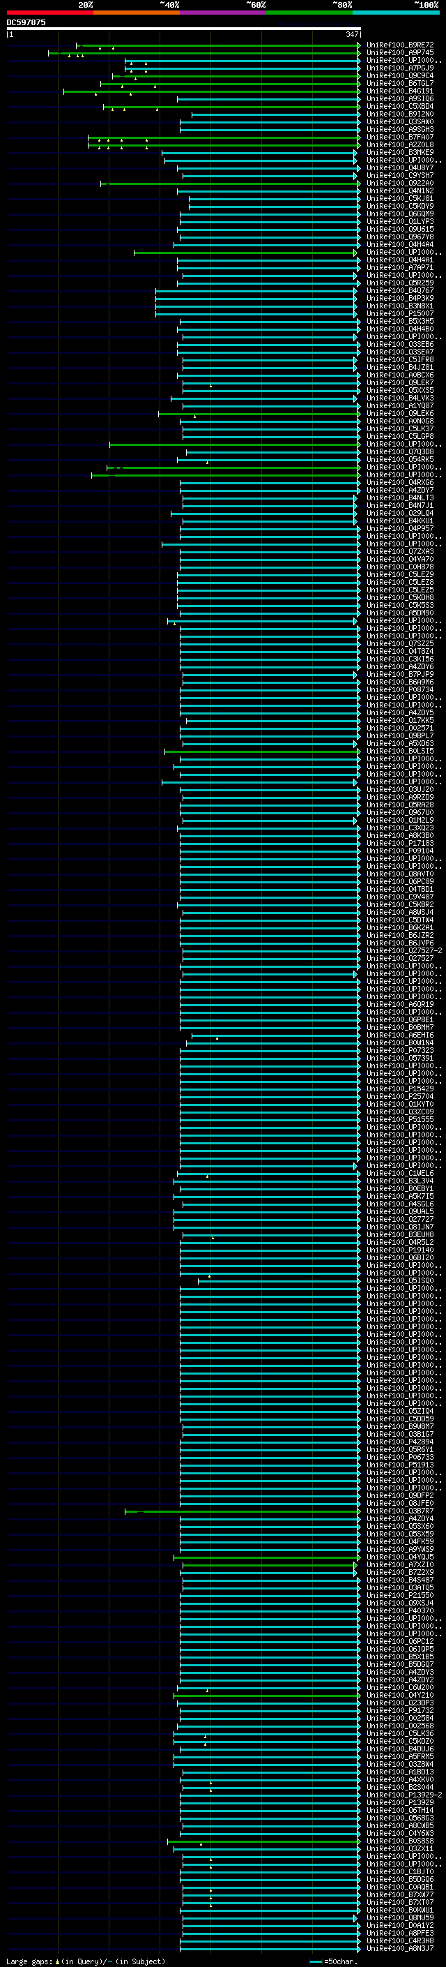The width and height of the screenshot is (446, 1967).
Task: Open hit UniRef100_A9SIQ6
Action: point(400,98)
